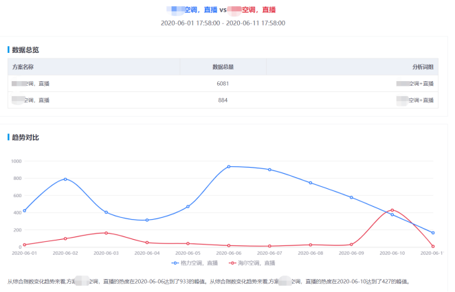Click the 数据总量 column header
Screen dimensions: 455x292
[x=223, y=67]
